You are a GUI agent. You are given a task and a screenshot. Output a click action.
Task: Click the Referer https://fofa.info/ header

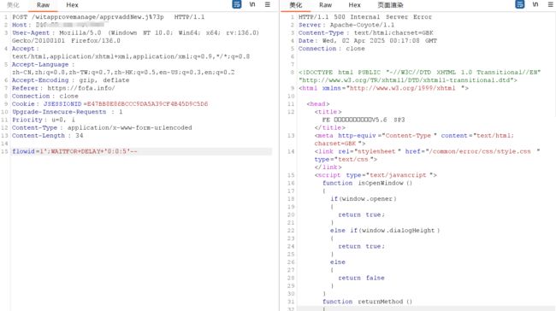coord(63,88)
